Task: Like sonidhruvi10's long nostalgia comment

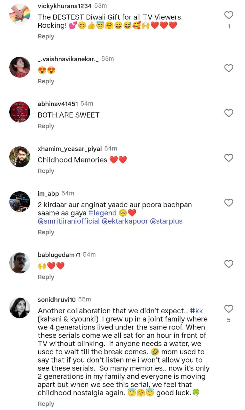Action: tap(229, 309)
